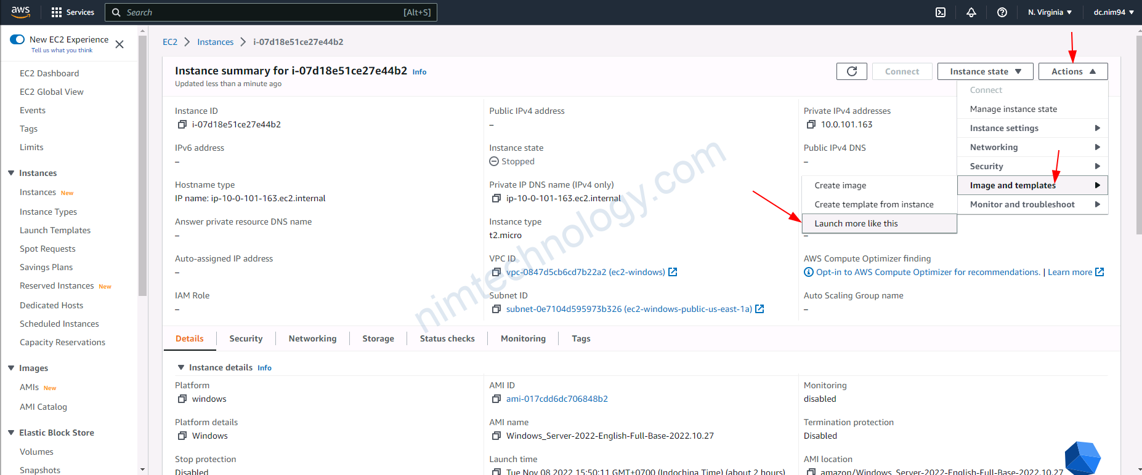The image size is (1142, 475).
Task: Choose Create image
Action: tap(880, 185)
